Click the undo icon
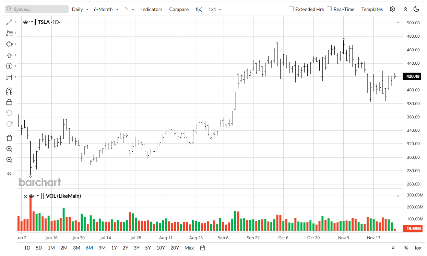The height and width of the screenshot is (256, 427). (9, 113)
